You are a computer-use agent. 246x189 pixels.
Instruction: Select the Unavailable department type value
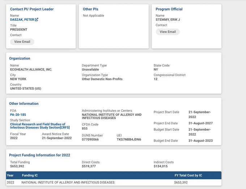pyautogui.click(x=90, y=69)
